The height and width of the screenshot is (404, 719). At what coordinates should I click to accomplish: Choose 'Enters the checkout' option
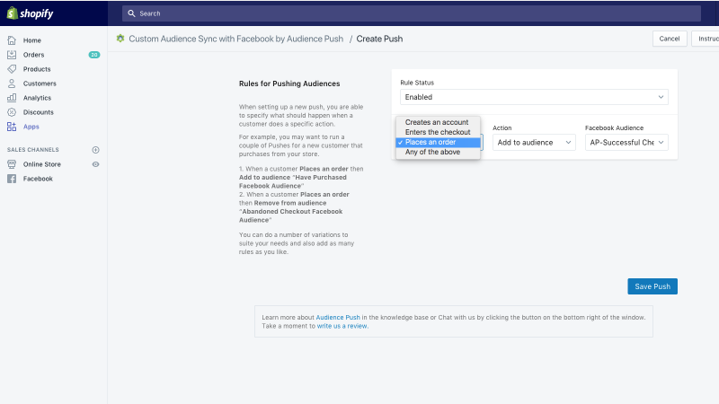(x=438, y=132)
